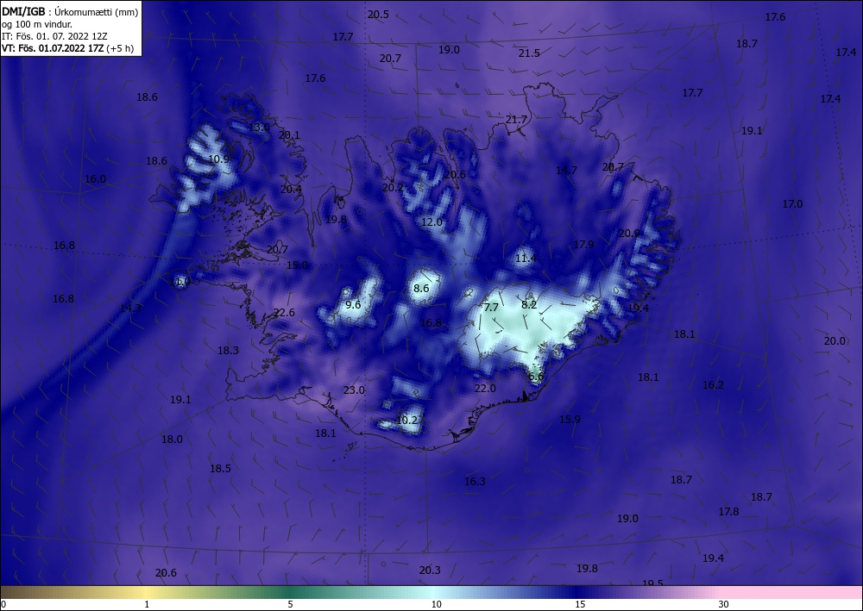Click the 10.2 value on the map
The width and height of the screenshot is (863, 611).
tap(406, 420)
